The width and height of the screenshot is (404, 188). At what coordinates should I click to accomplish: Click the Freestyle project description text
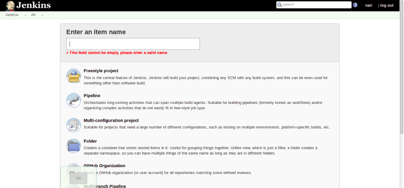(206, 80)
